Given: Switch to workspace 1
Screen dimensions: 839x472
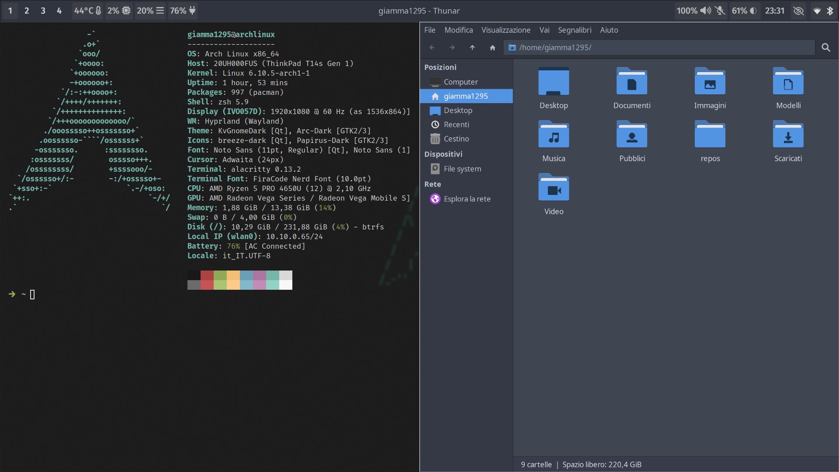Looking at the screenshot, I should 10,10.
